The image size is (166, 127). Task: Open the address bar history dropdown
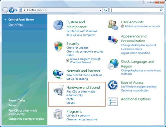pyautogui.click(x=100, y=10)
